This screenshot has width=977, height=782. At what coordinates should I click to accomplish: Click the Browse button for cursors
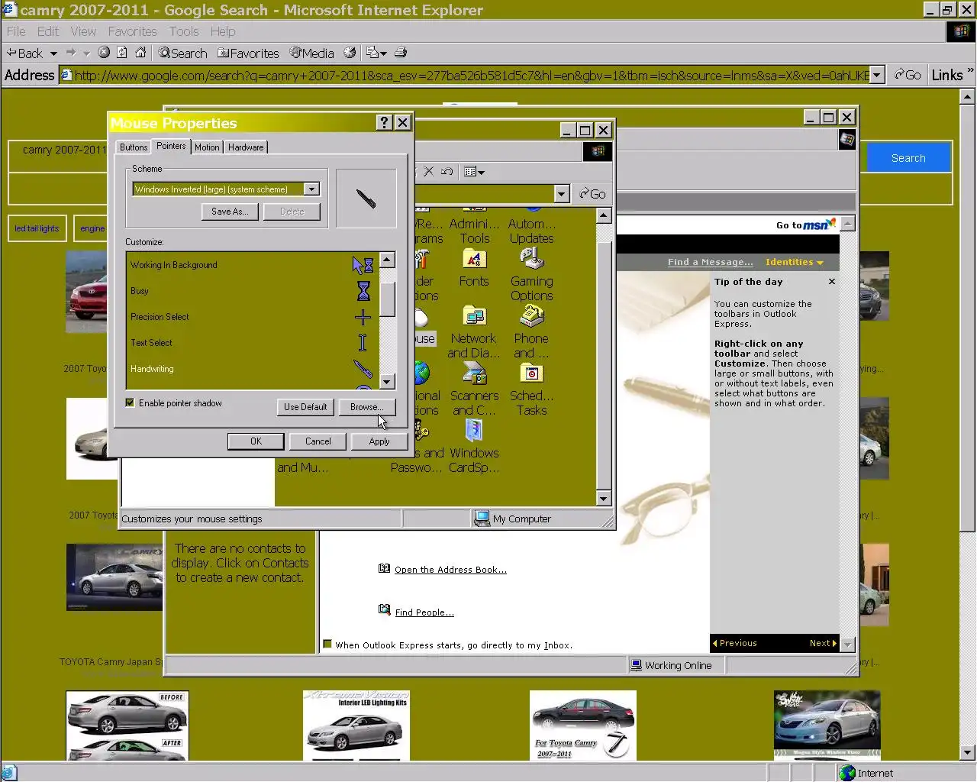point(367,406)
